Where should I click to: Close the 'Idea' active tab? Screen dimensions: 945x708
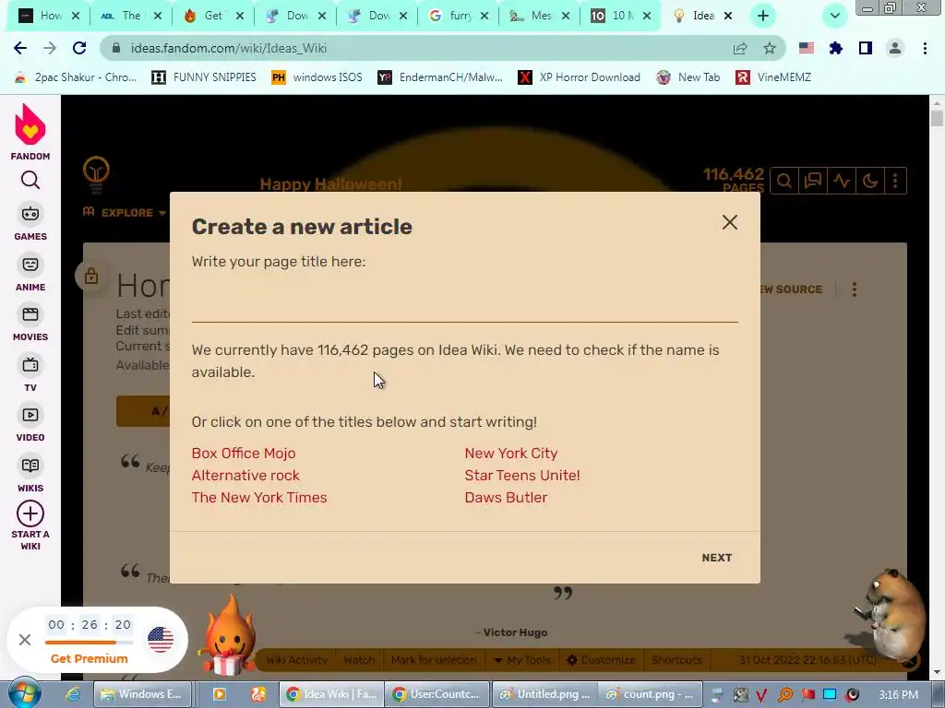coord(728,16)
